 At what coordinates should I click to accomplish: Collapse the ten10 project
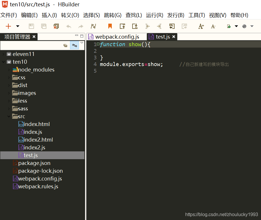pos(3,62)
